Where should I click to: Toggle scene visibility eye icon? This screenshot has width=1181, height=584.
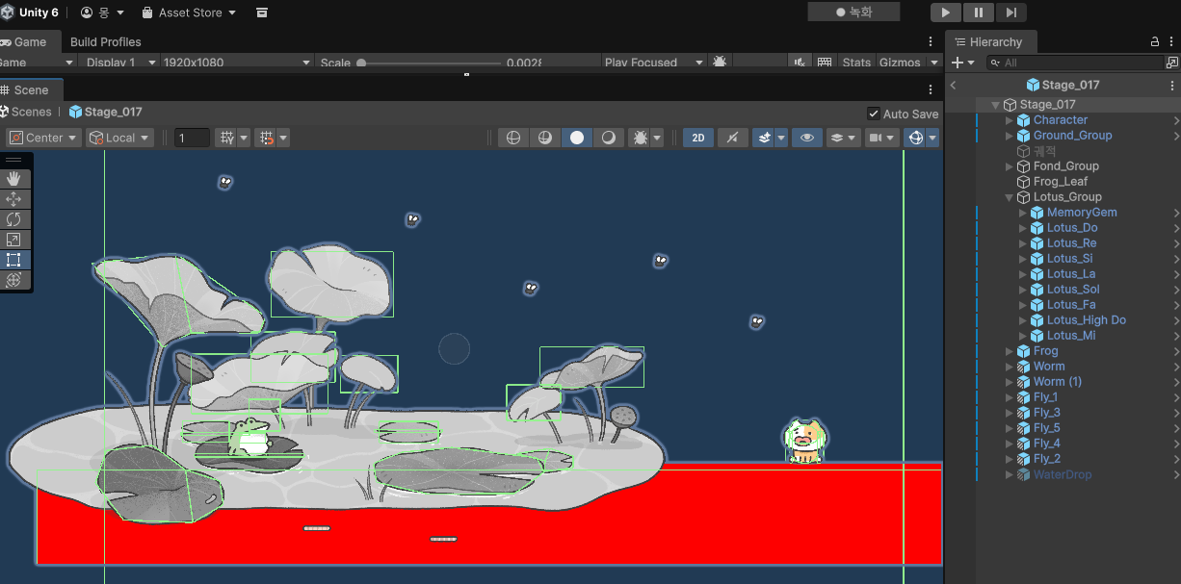pos(806,138)
